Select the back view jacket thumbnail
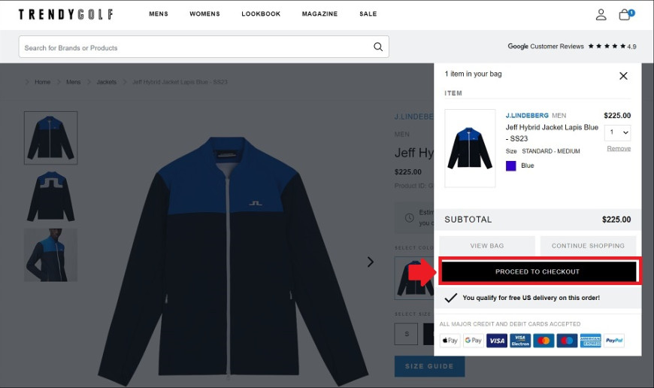Viewport: 654px width, 388px height. click(x=51, y=196)
